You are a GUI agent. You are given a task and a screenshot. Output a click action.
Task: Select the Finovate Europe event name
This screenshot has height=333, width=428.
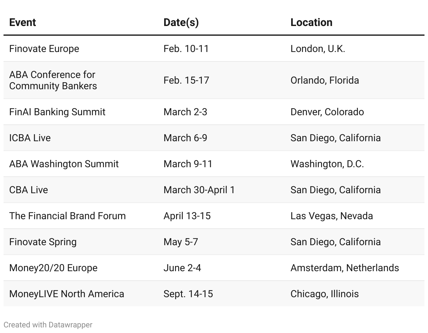(x=44, y=49)
